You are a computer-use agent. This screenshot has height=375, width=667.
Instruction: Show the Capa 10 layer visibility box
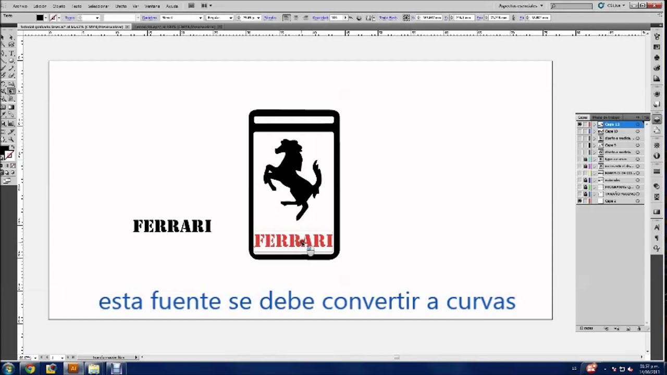point(579,131)
